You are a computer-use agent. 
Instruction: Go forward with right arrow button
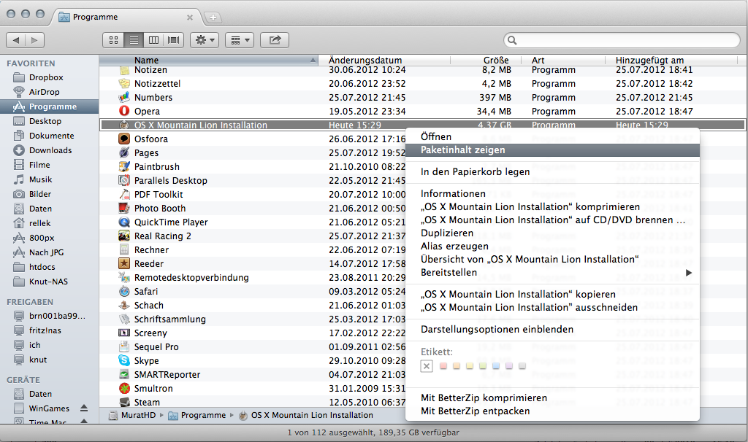[34, 40]
